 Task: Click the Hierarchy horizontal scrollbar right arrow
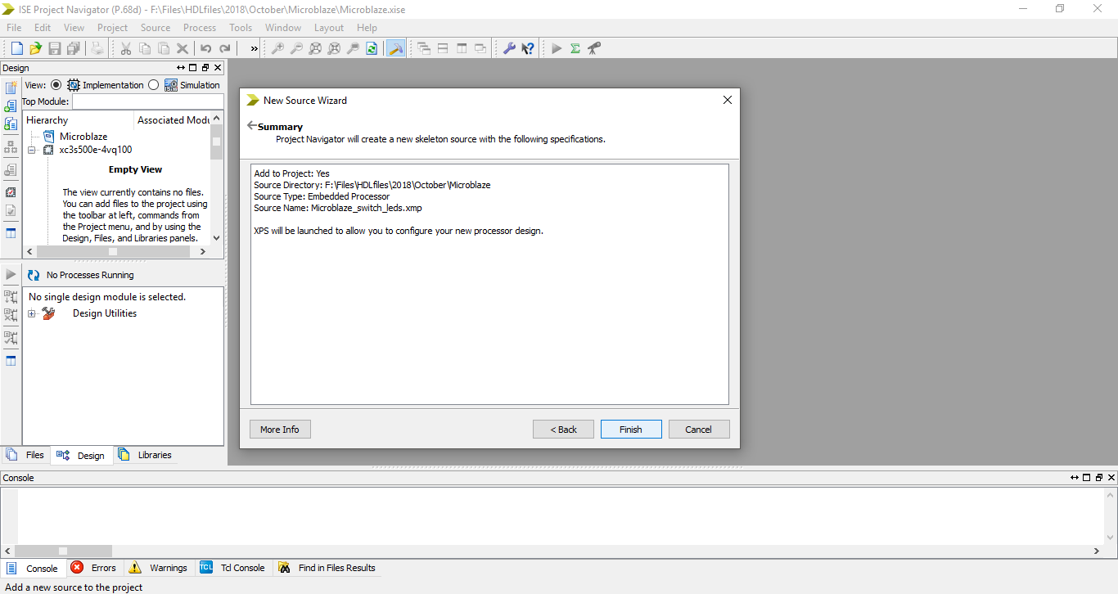pyautogui.click(x=203, y=252)
